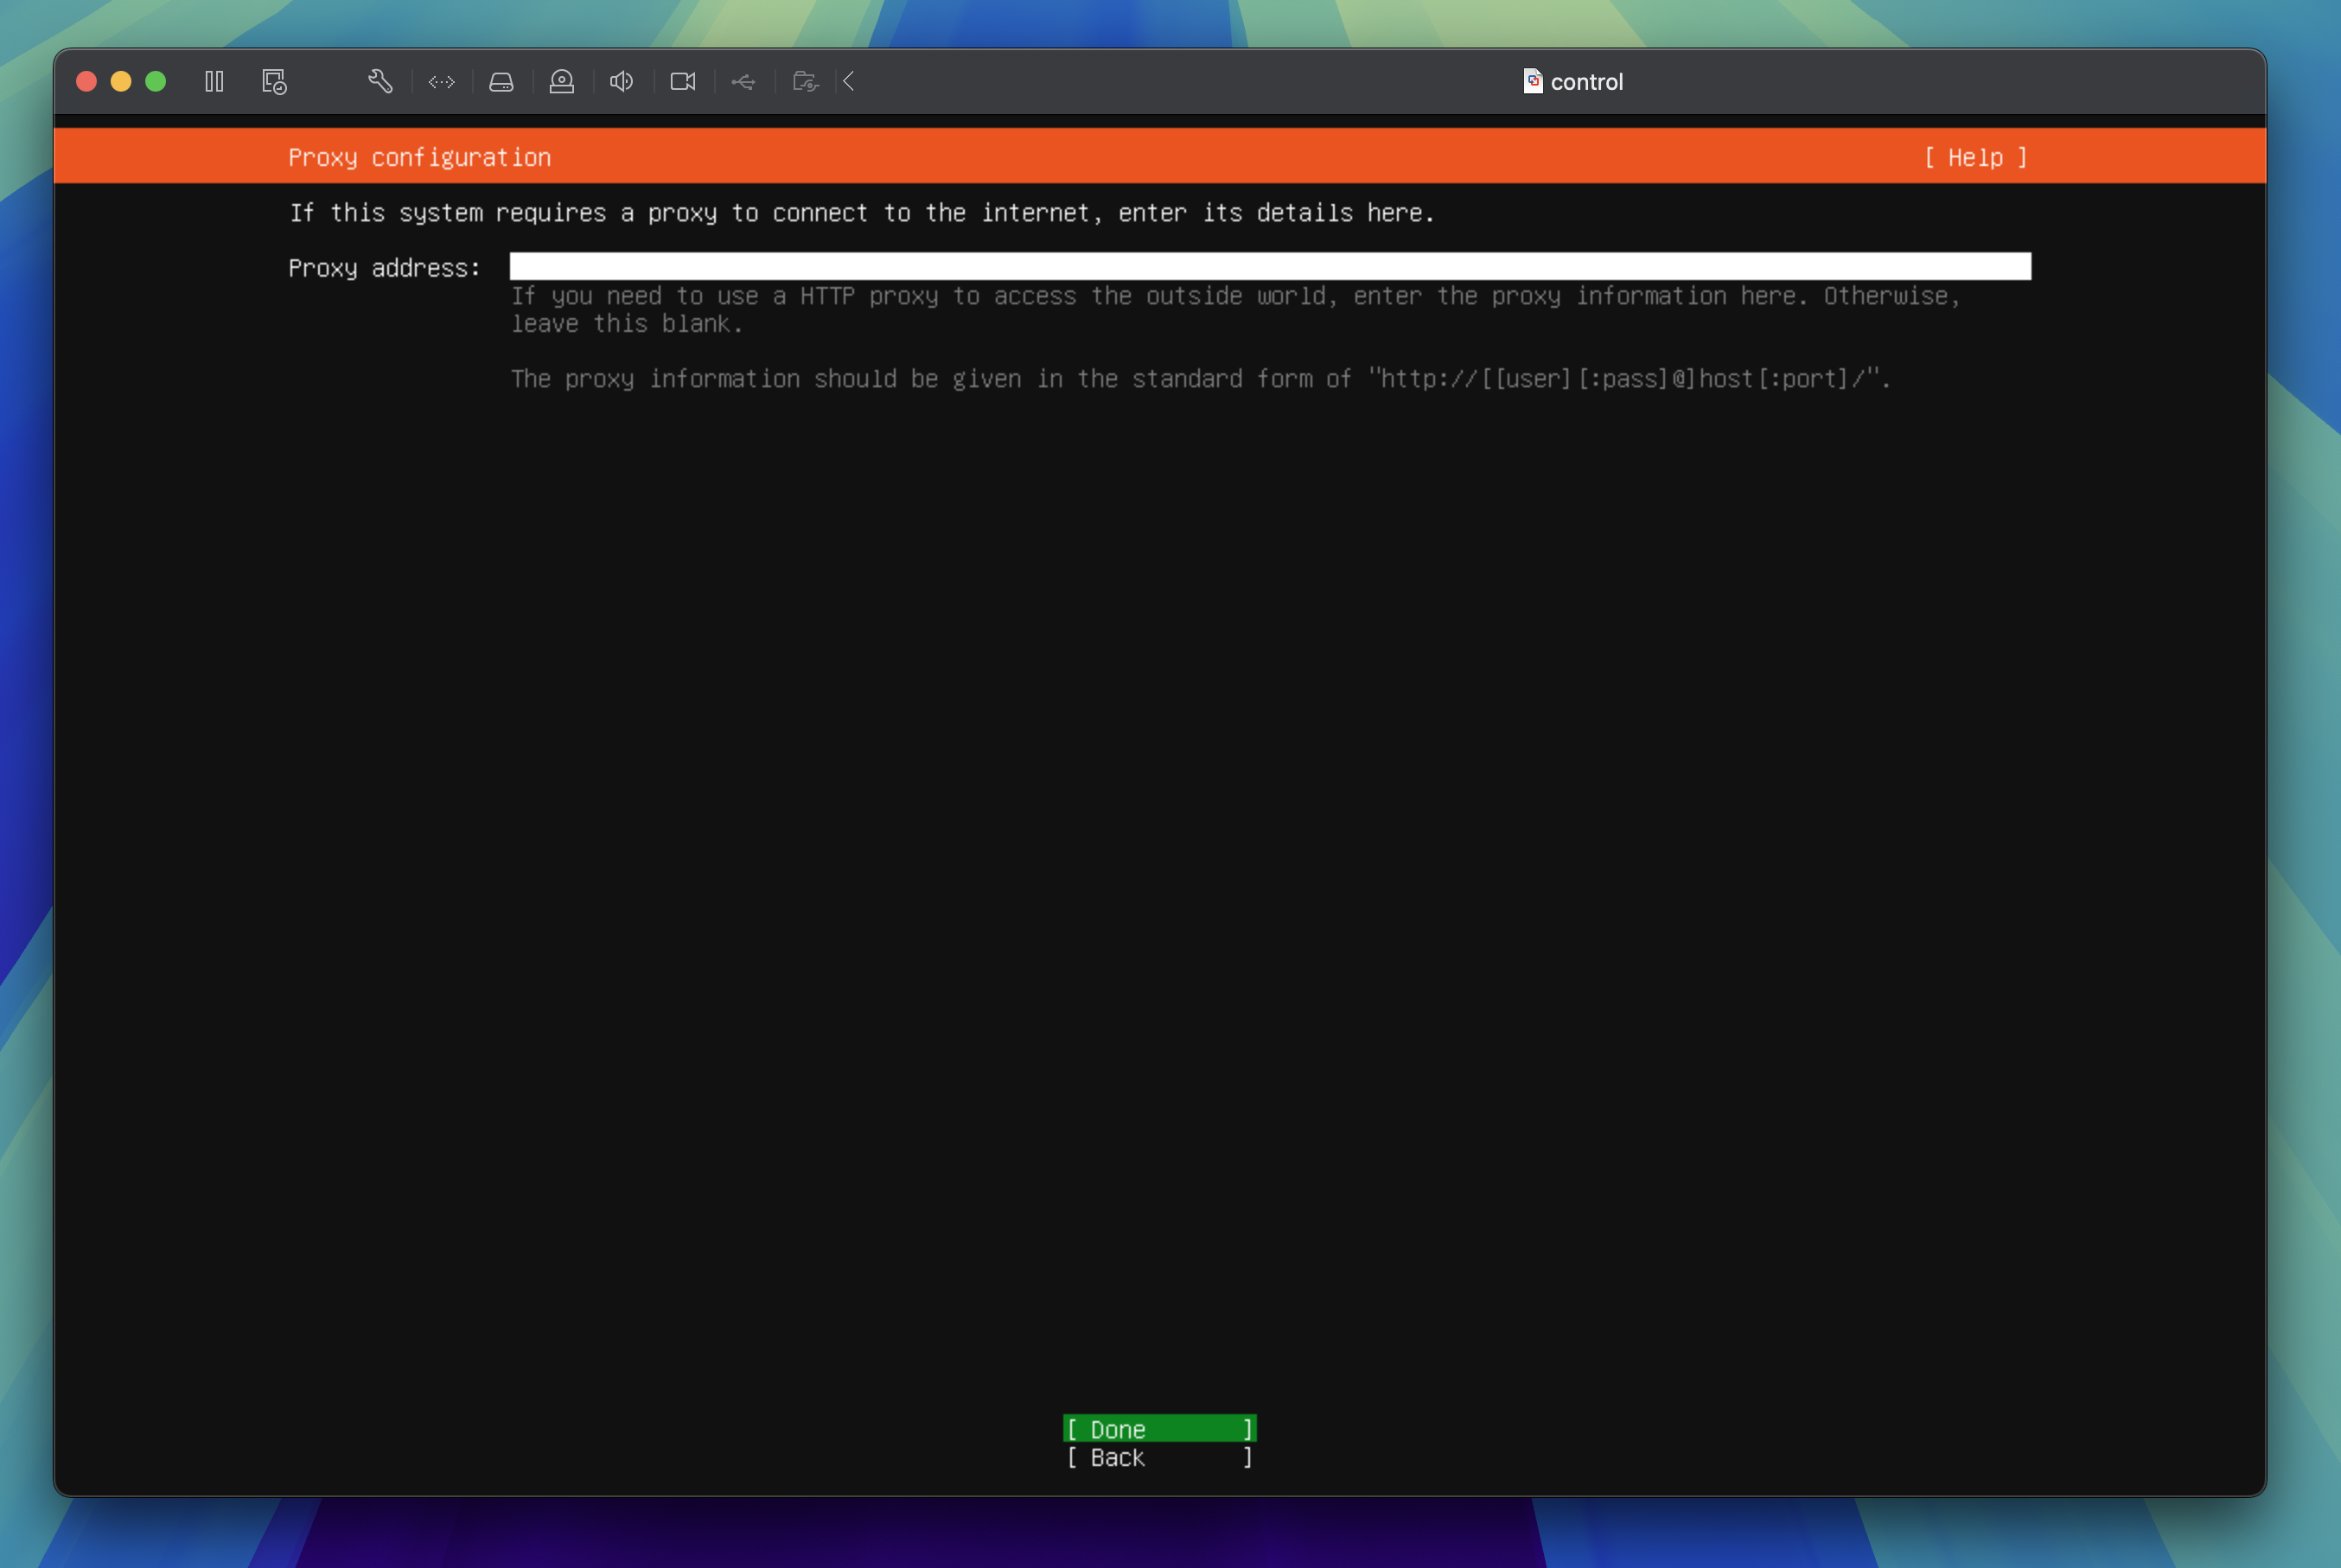The width and height of the screenshot is (2341, 1568).
Task: Open the USB devices icon
Action: click(x=744, y=81)
